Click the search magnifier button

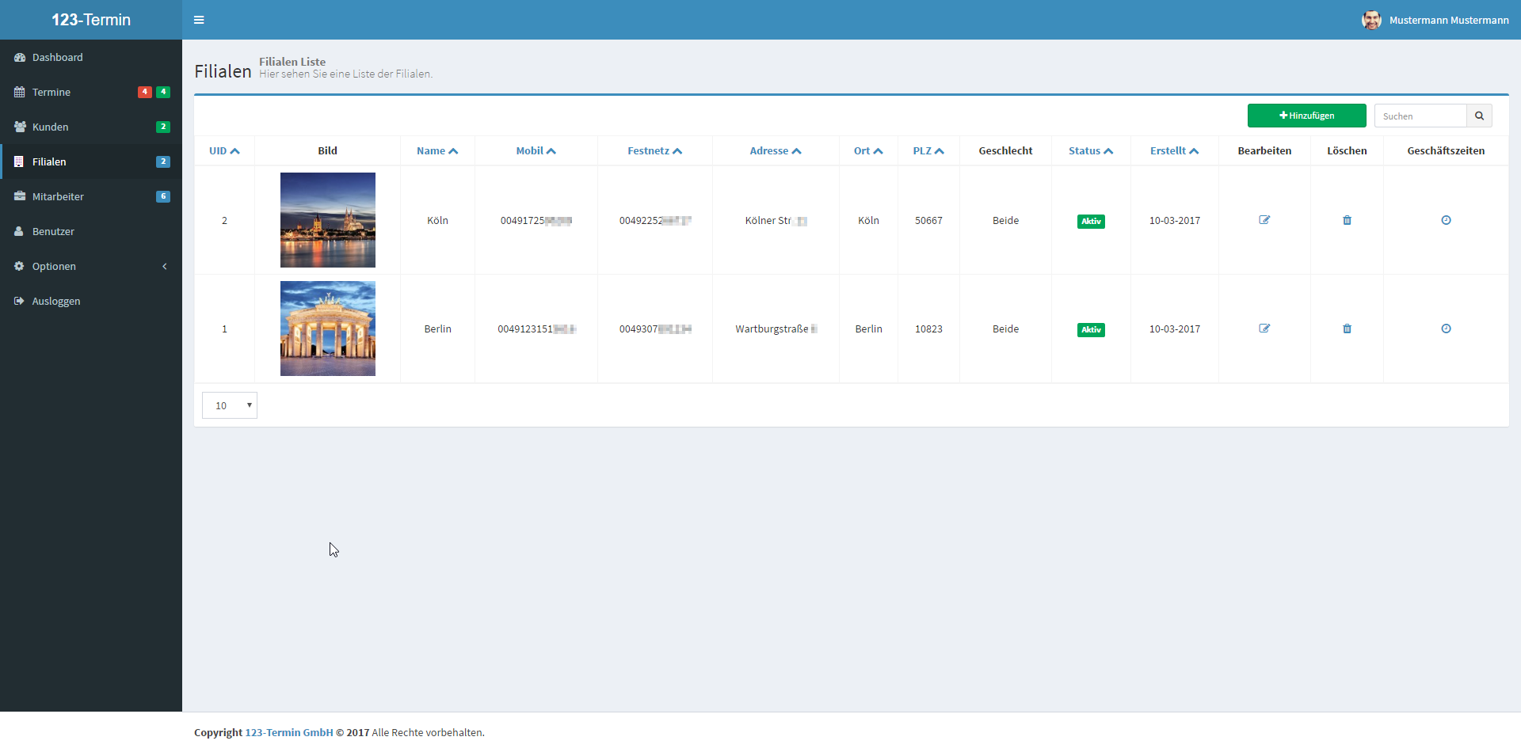pyautogui.click(x=1479, y=116)
